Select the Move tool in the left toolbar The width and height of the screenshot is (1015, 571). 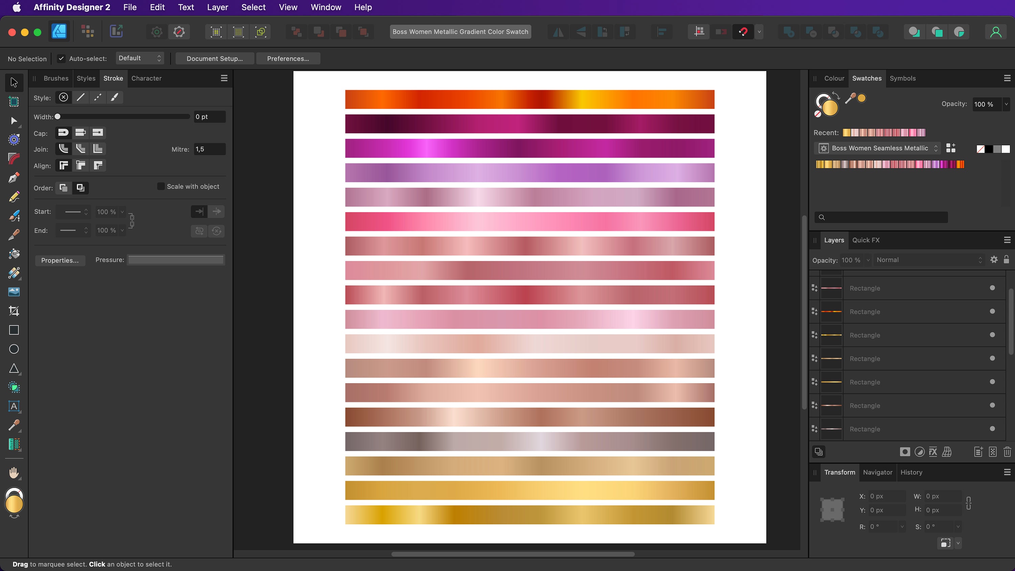pyautogui.click(x=14, y=82)
